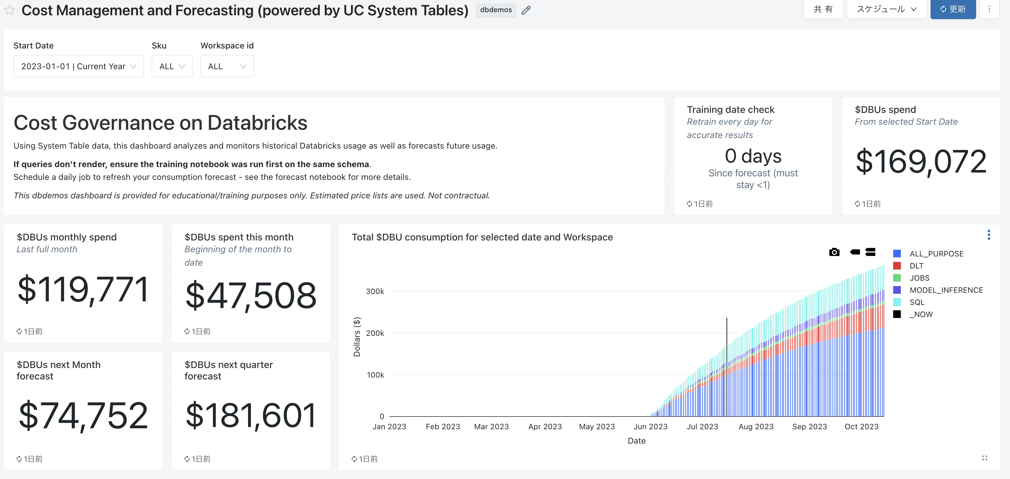This screenshot has height=479, width=1010.
Task: Click the pencil edit icon beside dbdemos
Action: [526, 10]
